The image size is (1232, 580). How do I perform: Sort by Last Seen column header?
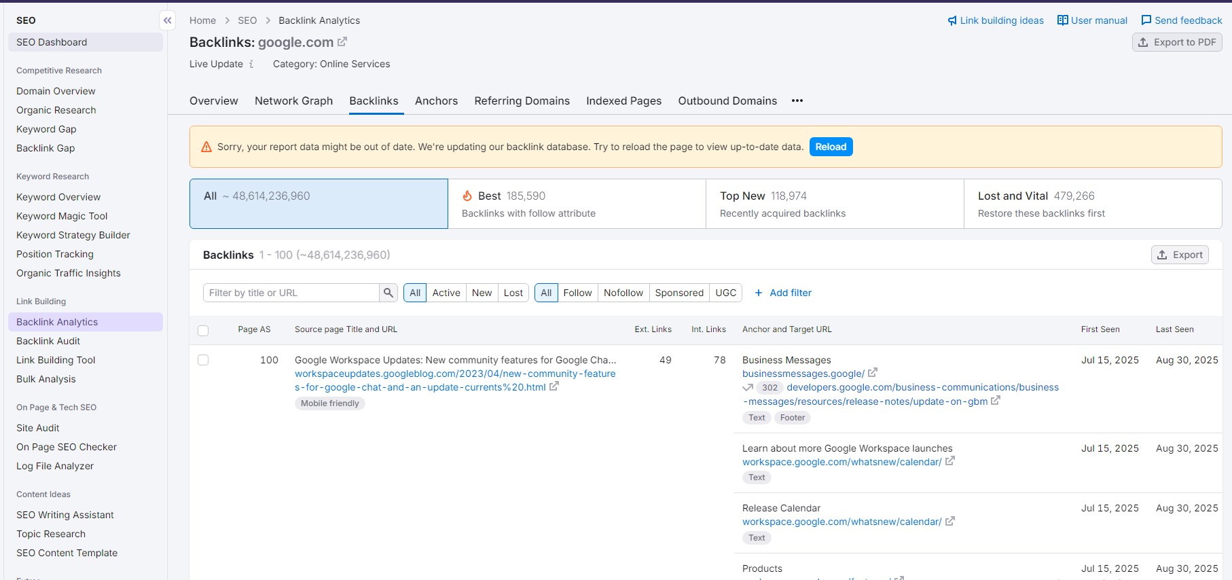click(x=1174, y=329)
